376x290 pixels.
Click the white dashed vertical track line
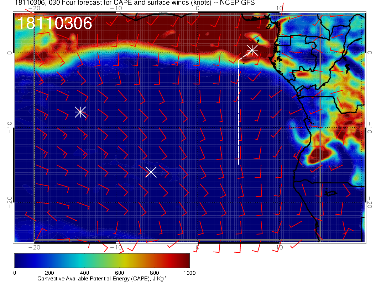tap(239, 112)
